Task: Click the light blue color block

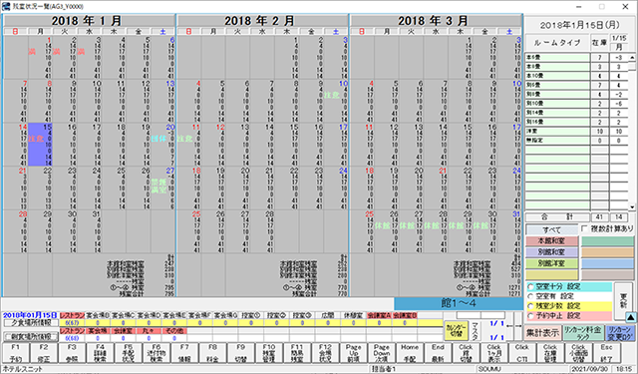Action: tap(607, 263)
